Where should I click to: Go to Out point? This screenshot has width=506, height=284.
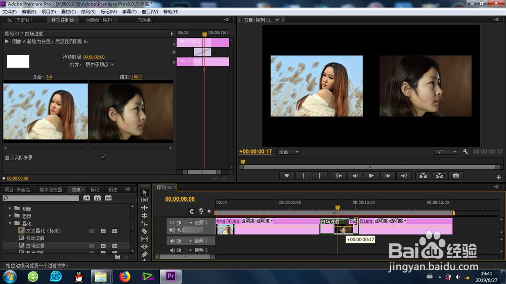tap(404, 176)
